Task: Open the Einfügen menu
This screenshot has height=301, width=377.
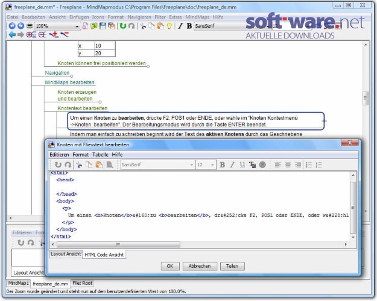Action: (79, 17)
